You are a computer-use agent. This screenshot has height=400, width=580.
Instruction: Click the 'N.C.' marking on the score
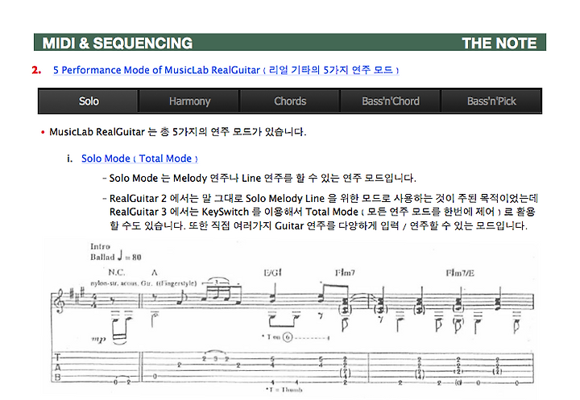pos(117,273)
